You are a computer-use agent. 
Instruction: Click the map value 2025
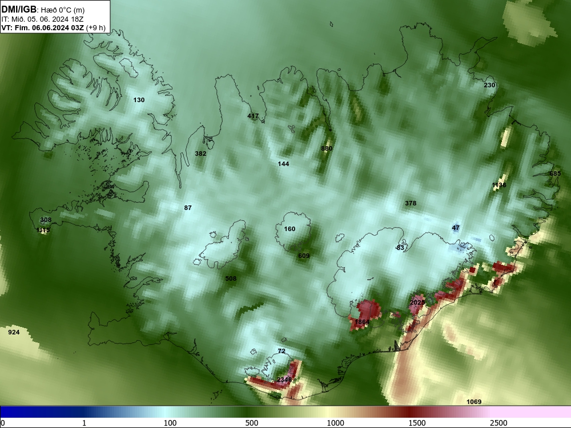[417, 302]
